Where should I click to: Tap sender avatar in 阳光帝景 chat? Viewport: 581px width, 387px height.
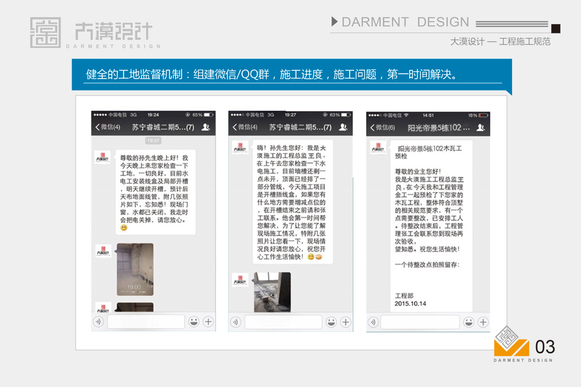pyautogui.click(x=378, y=148)
